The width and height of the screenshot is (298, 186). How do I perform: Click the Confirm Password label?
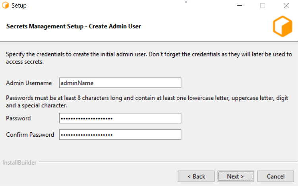(x=30, y=135)
